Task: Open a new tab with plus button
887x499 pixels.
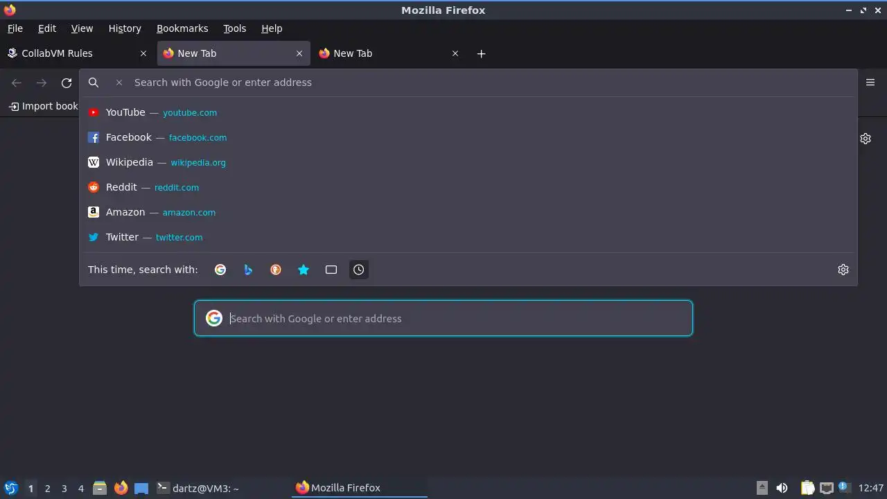Action: [482, 53]
